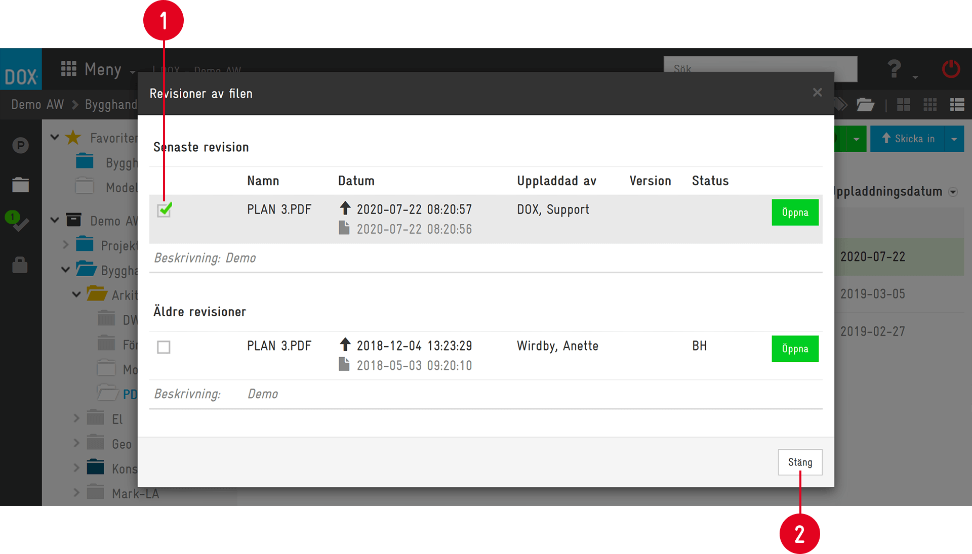Click Demo AW breadcrumb
This screenshot has width=972, height=554.
point(37,104)
